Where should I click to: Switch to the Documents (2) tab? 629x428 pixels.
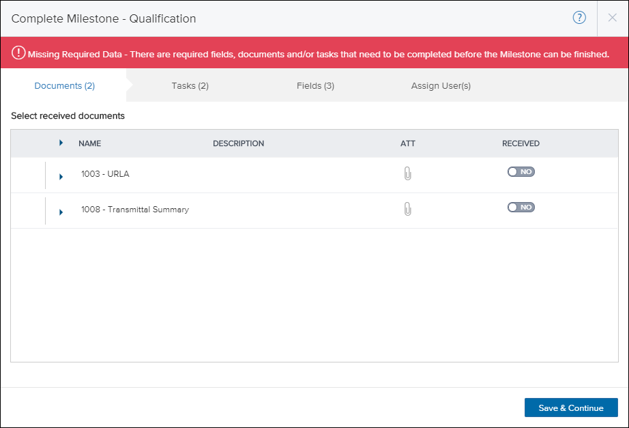[x=65, y=85]
